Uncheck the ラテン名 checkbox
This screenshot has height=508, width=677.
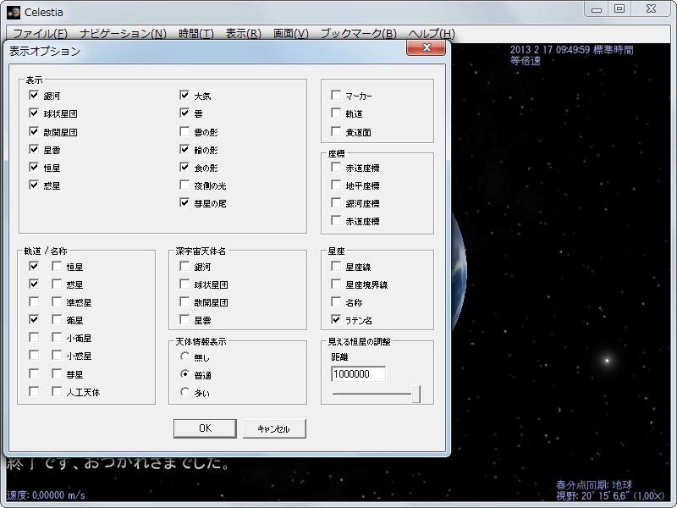tap(336, 320)
